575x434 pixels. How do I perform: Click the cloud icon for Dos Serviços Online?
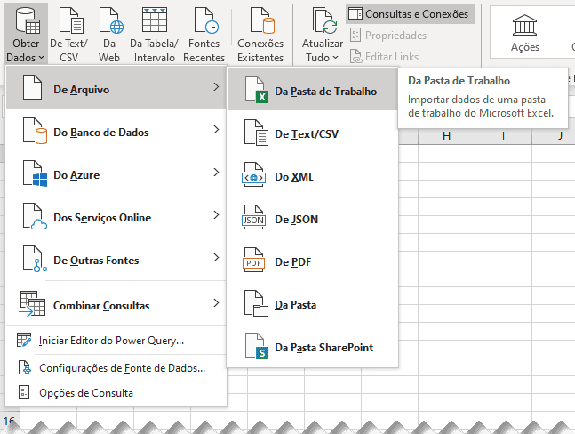pos(35,216)
